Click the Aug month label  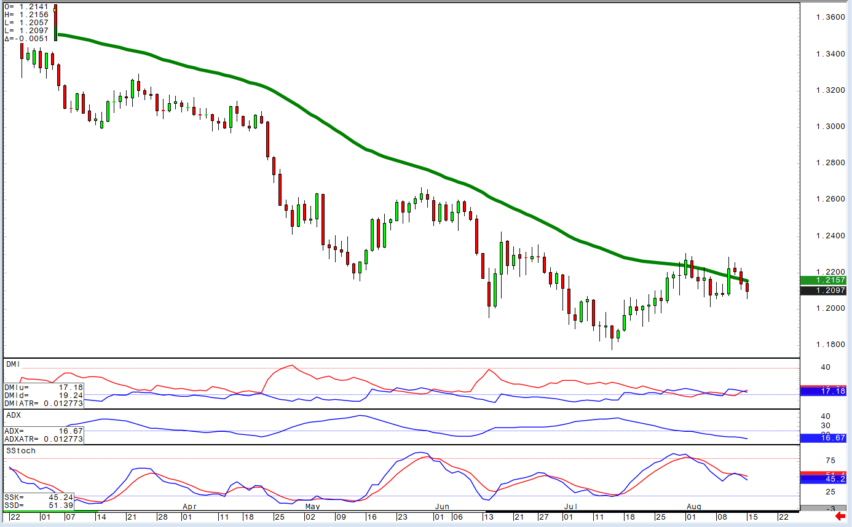click(694, 507)
